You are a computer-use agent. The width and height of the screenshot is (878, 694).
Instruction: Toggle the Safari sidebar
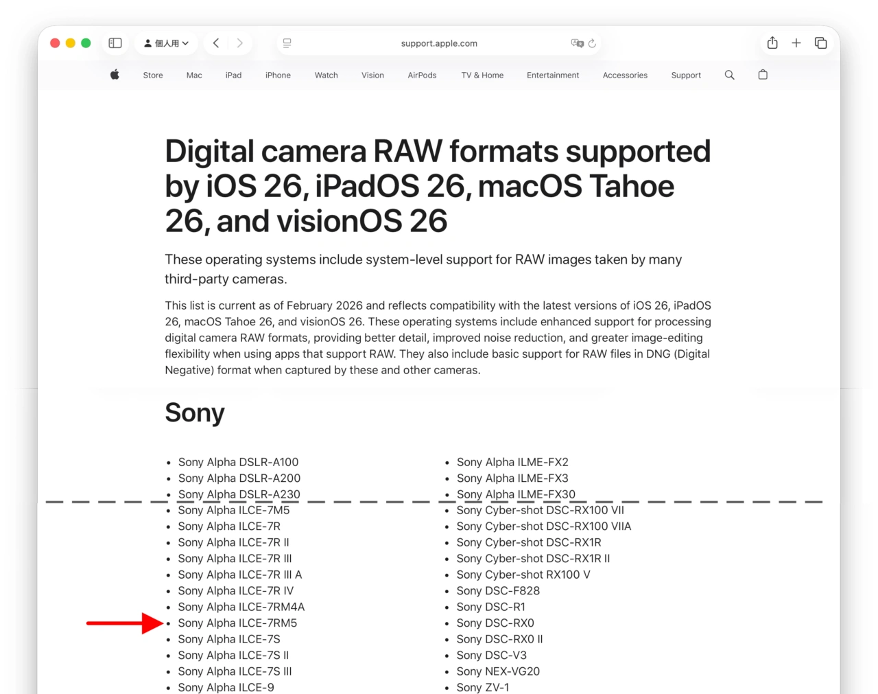point(115,43)
